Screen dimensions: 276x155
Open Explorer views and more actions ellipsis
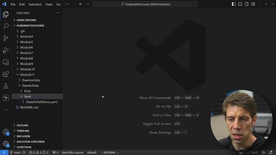pos(57,13)
